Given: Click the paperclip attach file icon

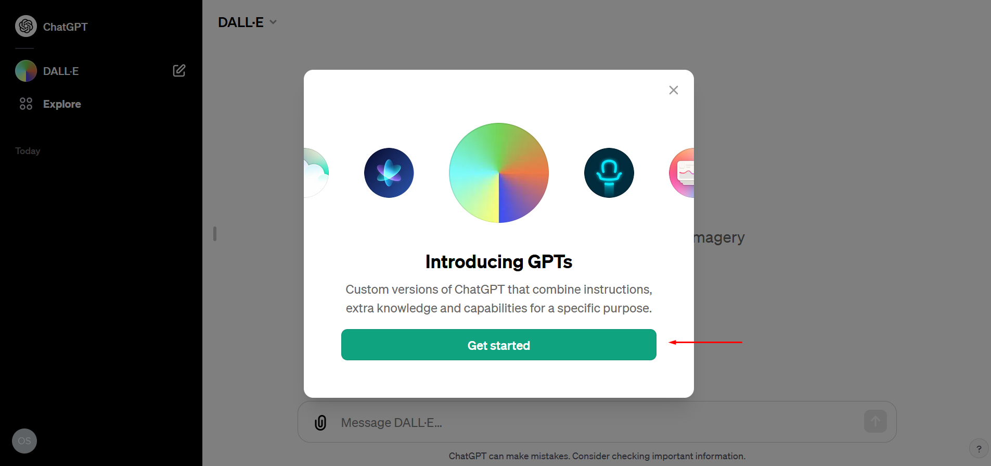Looking at the screenshot, I should [x=320, y=422].
